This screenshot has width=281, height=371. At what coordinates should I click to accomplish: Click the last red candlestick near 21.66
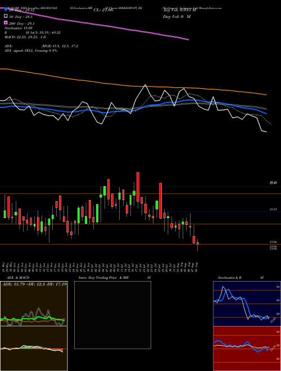(198, 243)
